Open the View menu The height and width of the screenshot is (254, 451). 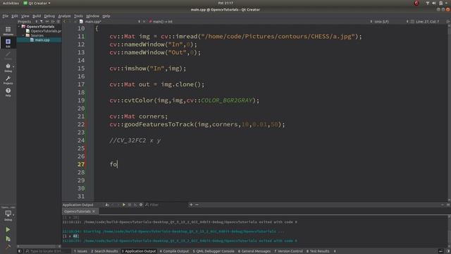(25, 16)
